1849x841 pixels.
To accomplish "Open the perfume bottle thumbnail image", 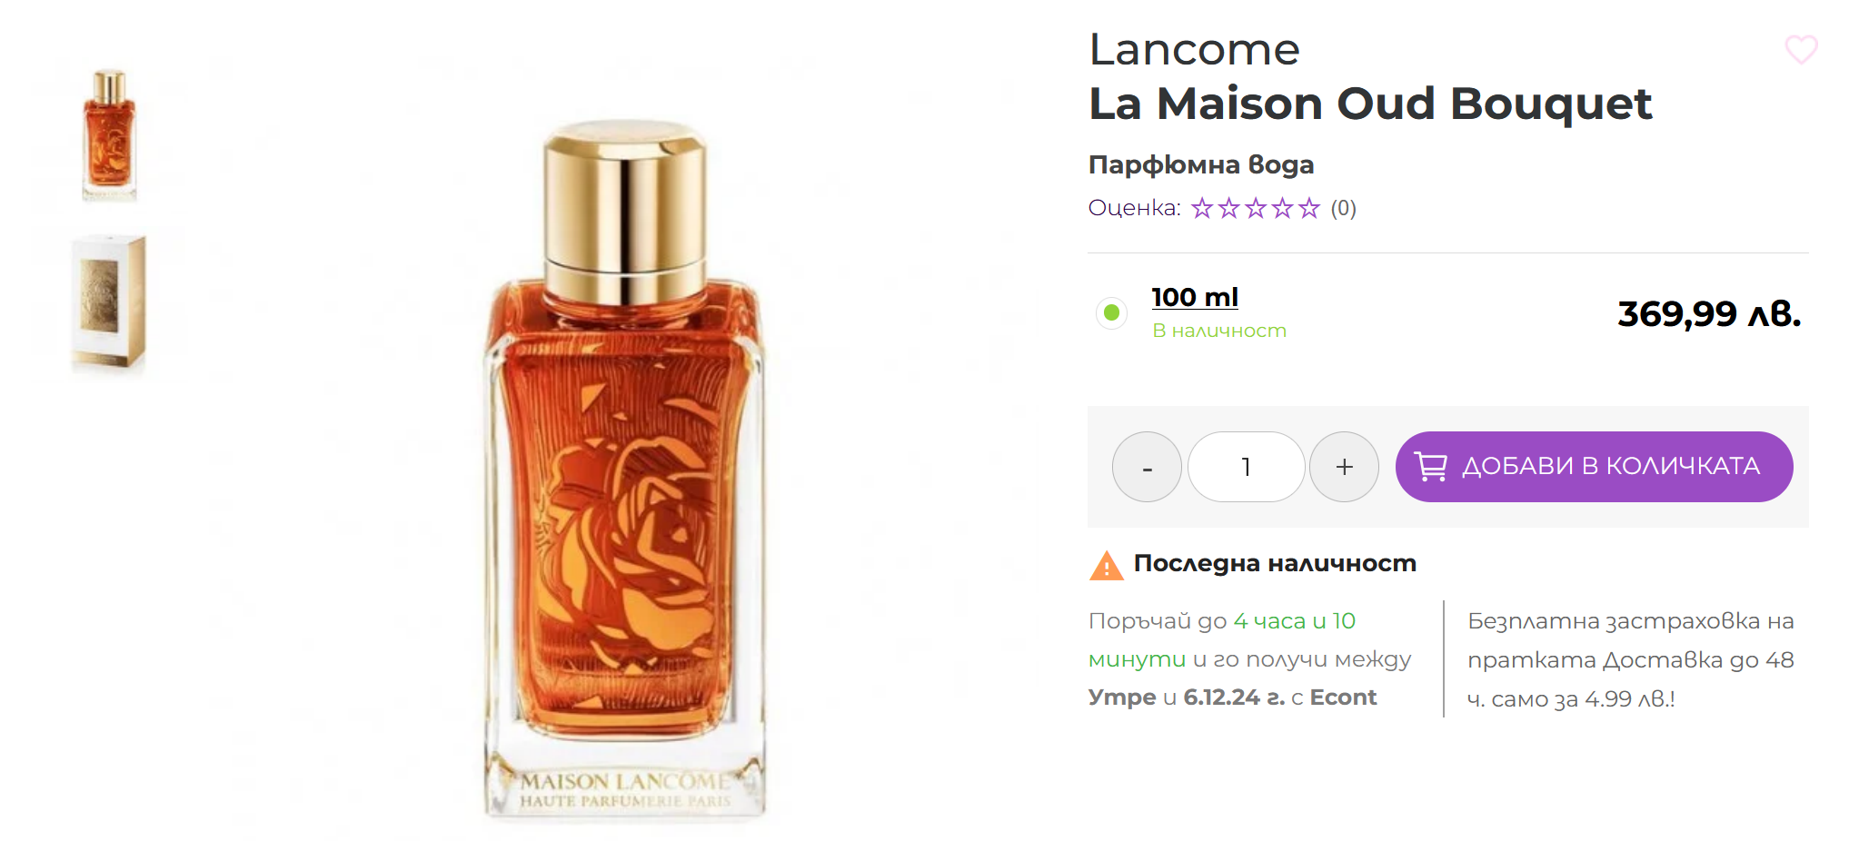I will tap(109, 134).
